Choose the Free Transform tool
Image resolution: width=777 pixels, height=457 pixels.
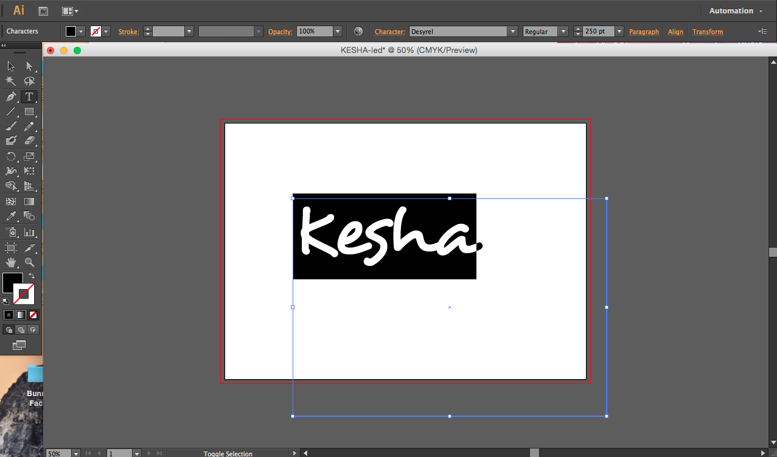click(x=29, y=171)
